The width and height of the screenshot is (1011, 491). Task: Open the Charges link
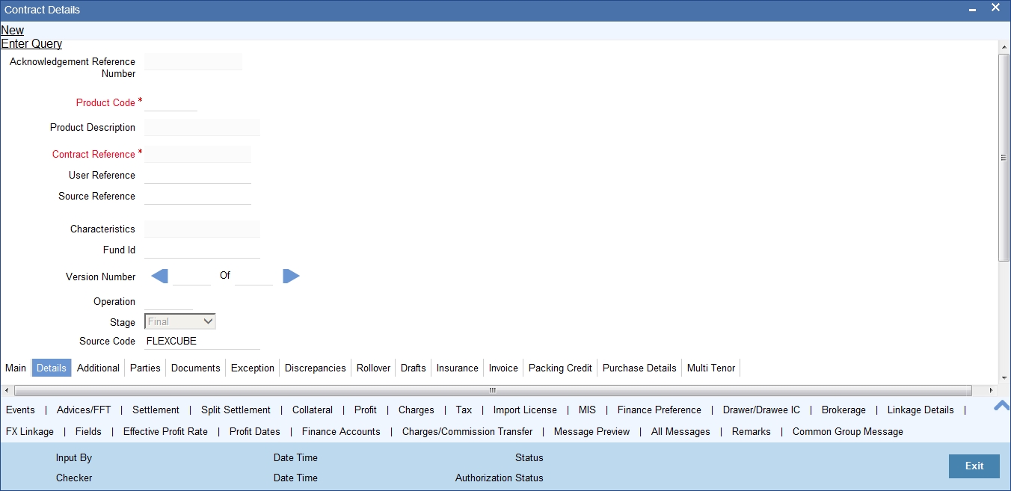tap(417, 410)
